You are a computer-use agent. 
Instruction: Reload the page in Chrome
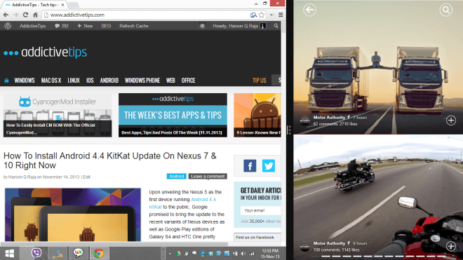click(25, 15)
